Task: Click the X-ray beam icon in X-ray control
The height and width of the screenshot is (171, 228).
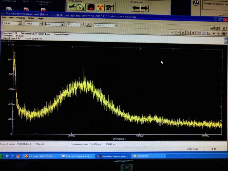Action: pyautogui.click(x=72, y=7)
